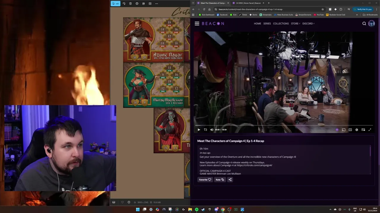
Task: Open File Explorer from taskbar
Action: [x=190, y=209]
